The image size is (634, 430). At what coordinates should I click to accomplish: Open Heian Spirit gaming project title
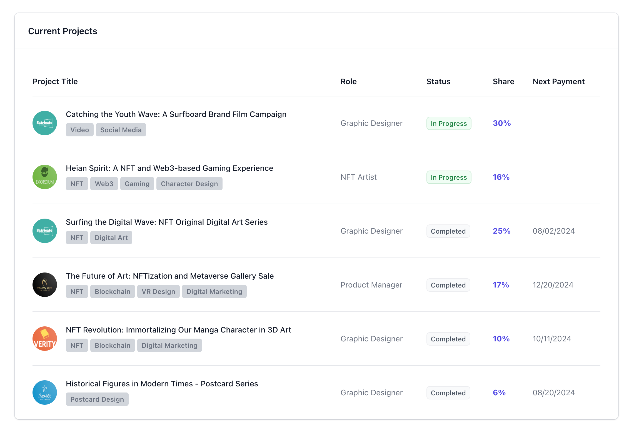pos(169,168)
